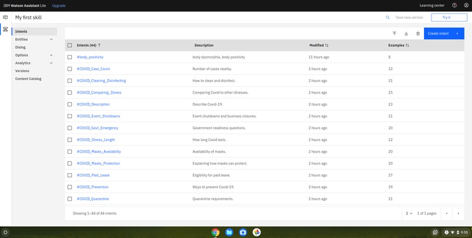Viewport: 472px width, 238px height.
Task: Open the #body_positivity intent
Action: pyautogui.click(x=90, y=57)
